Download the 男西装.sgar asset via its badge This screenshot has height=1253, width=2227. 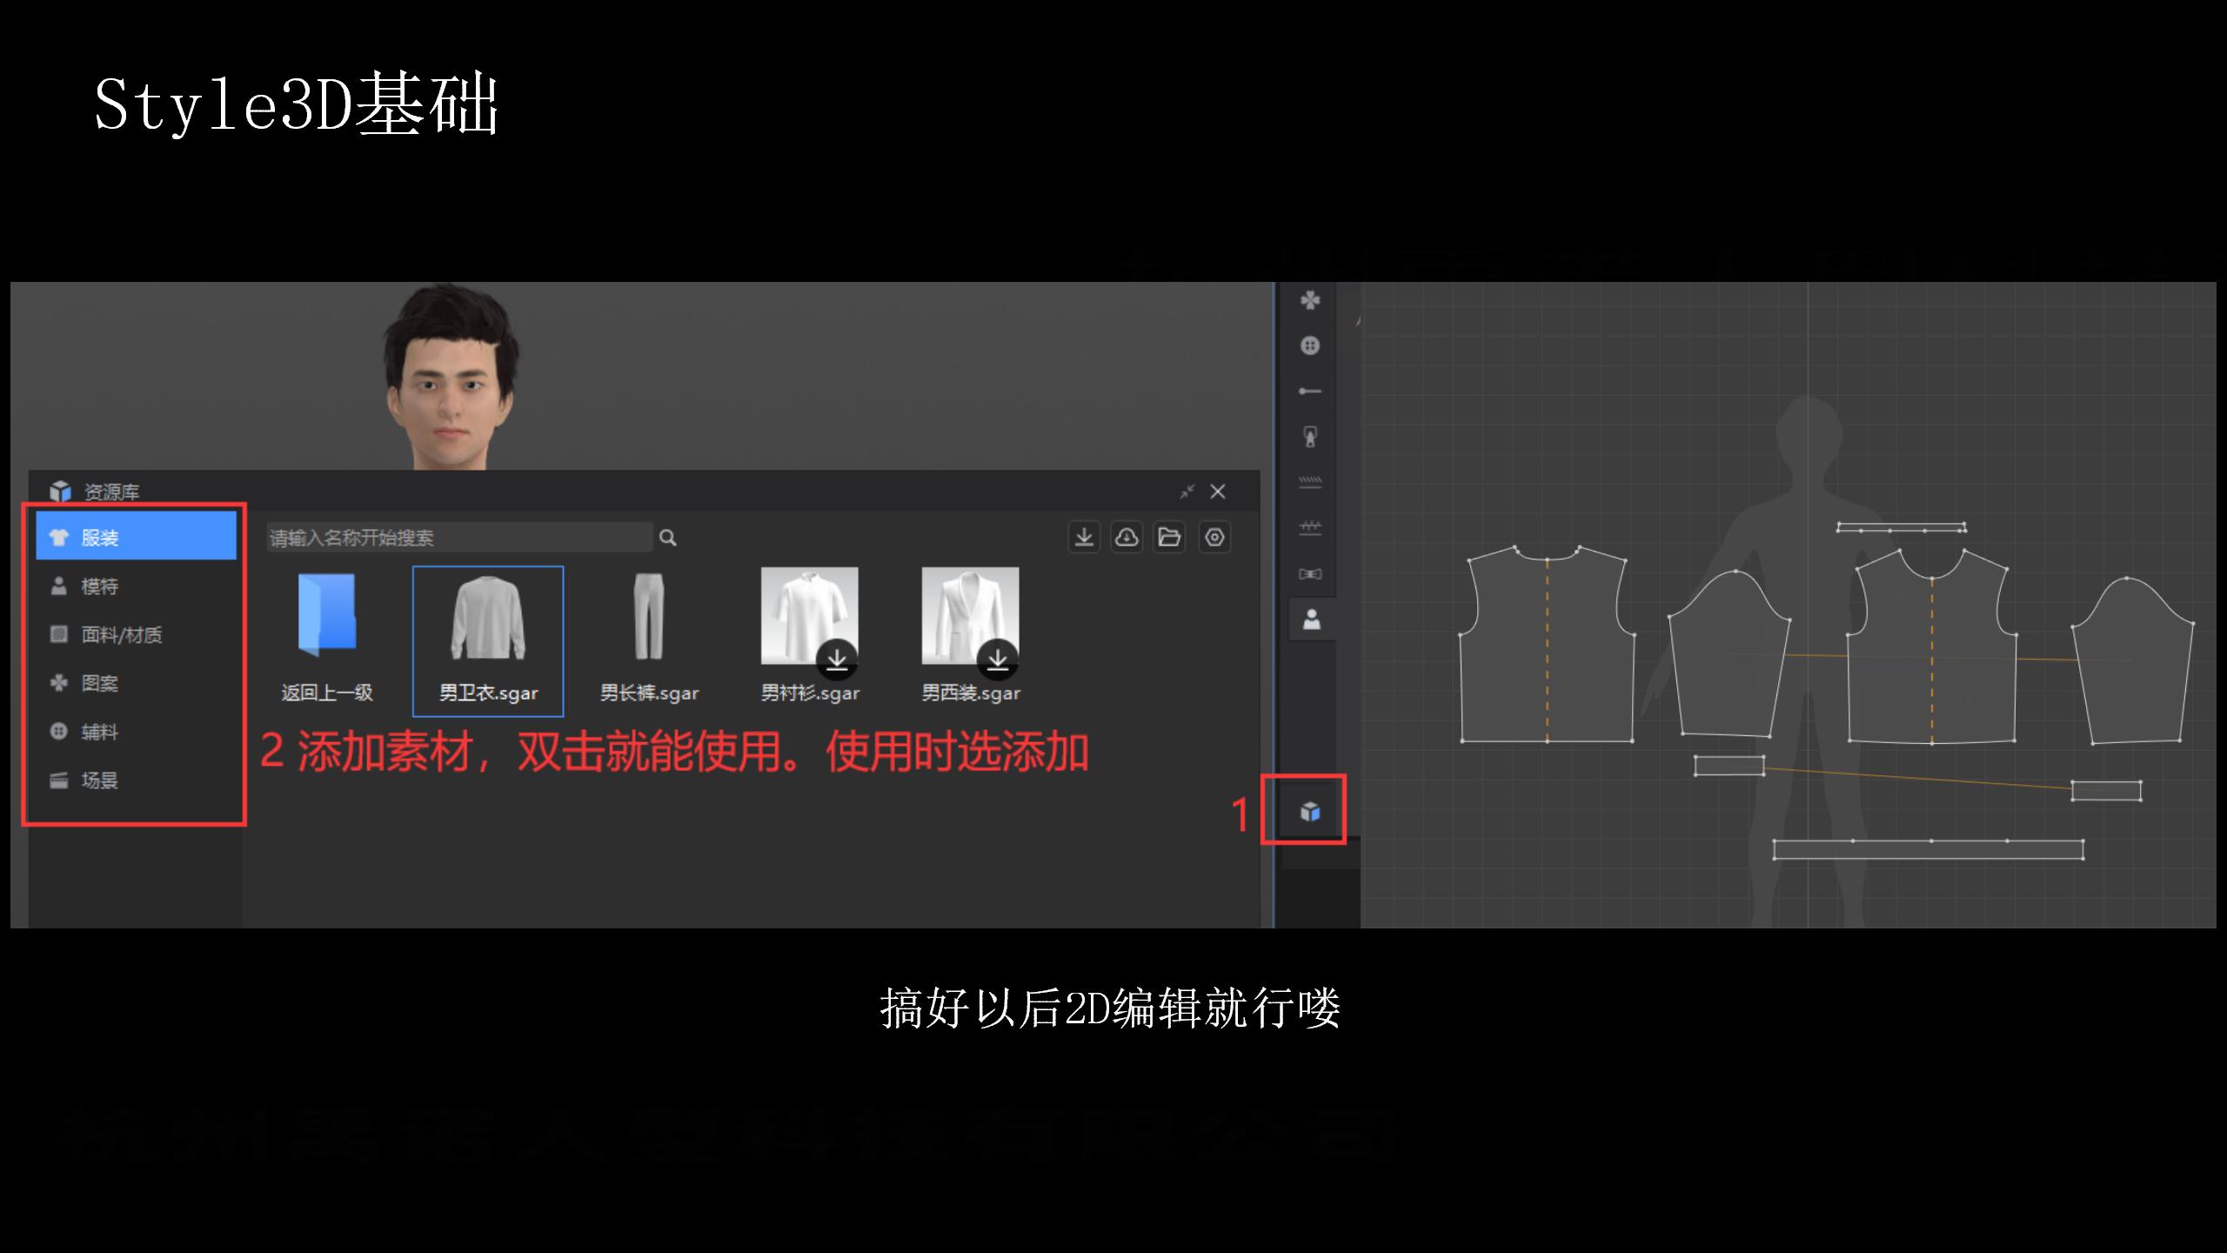pos(998,660)
